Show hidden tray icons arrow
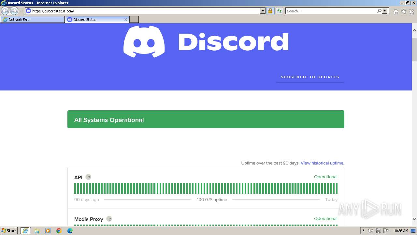Image resolution: width=417 pixels, height=235 pixels. point(364,231)
